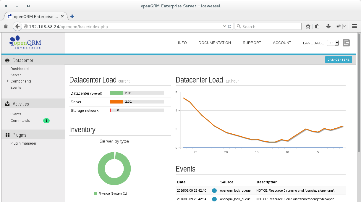Open the address bar history dropdown arrow
Screen dimensions: 361x202
[224, 27]
